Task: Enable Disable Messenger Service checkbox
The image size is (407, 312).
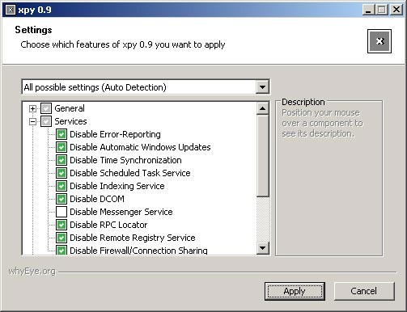Action: [61, 212]
